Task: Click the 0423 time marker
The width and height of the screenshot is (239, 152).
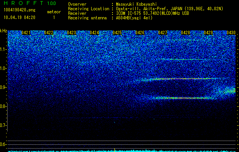Action: click(71, 33)
